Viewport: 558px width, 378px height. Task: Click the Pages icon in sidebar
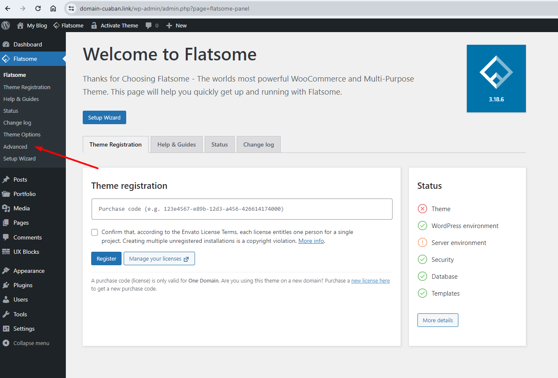[x=6, y=223]
